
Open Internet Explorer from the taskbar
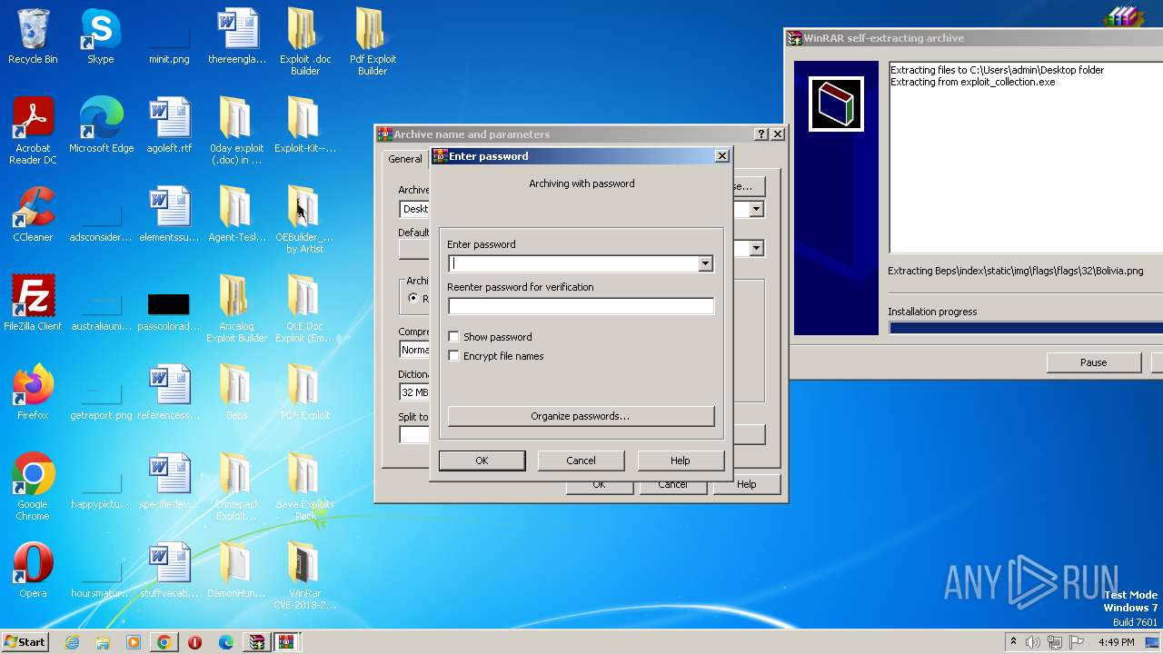[x=72, y=642]
